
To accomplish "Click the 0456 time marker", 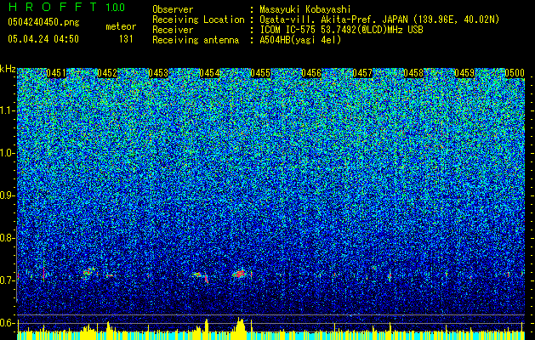I will (311, 73).
